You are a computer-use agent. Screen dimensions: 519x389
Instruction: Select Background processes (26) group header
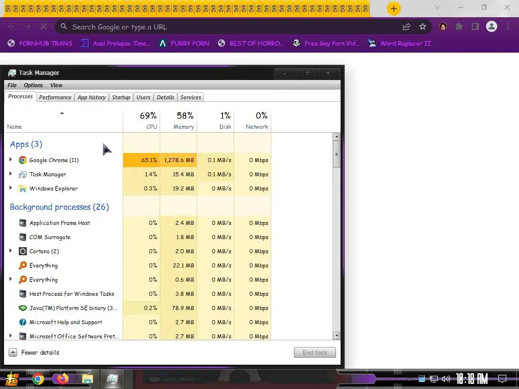point(59,207)
